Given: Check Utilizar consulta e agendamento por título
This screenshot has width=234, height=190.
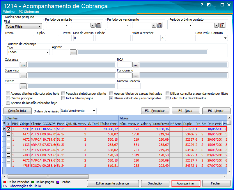Looking at the screenshot, I should [167, 94].
